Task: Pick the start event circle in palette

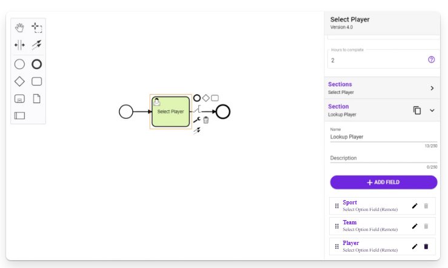Action: tap(19, 64)
